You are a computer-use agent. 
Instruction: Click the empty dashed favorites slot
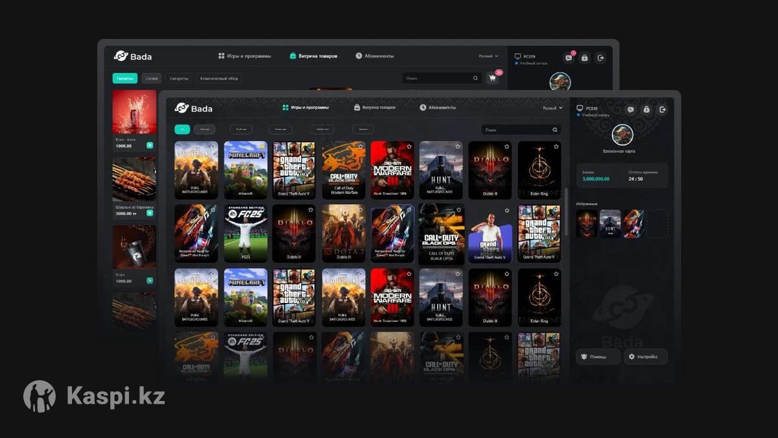pos(657,223)
